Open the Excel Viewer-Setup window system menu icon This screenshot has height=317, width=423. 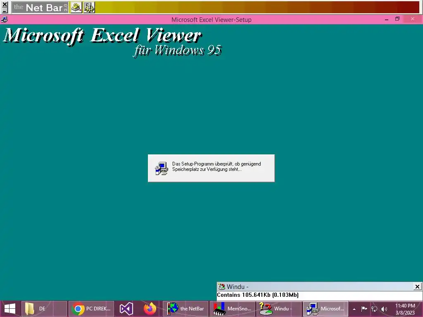click(4, 19)
